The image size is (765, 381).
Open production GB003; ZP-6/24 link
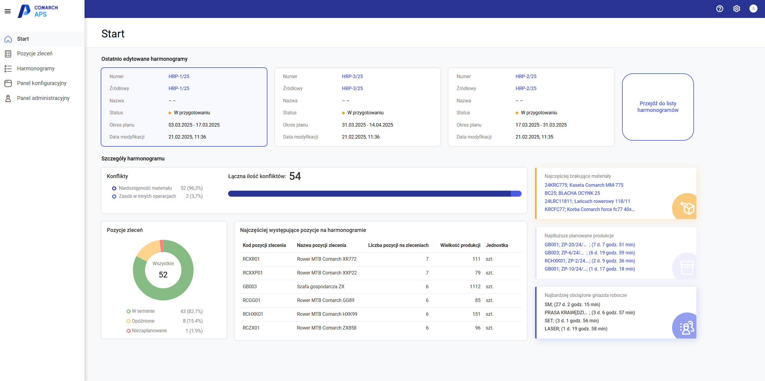click(x=590, y=253)
